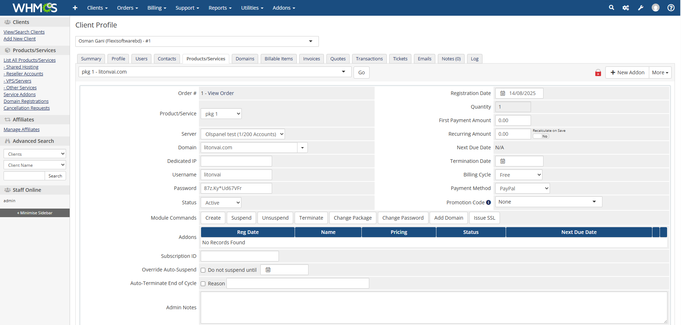The height and width of the screenshot is (325, 681).
Task: Click the help question mark icon
Action: (671, 7)
